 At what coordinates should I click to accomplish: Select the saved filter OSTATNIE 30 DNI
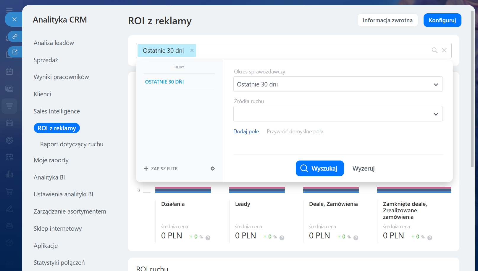click(164, 82)
